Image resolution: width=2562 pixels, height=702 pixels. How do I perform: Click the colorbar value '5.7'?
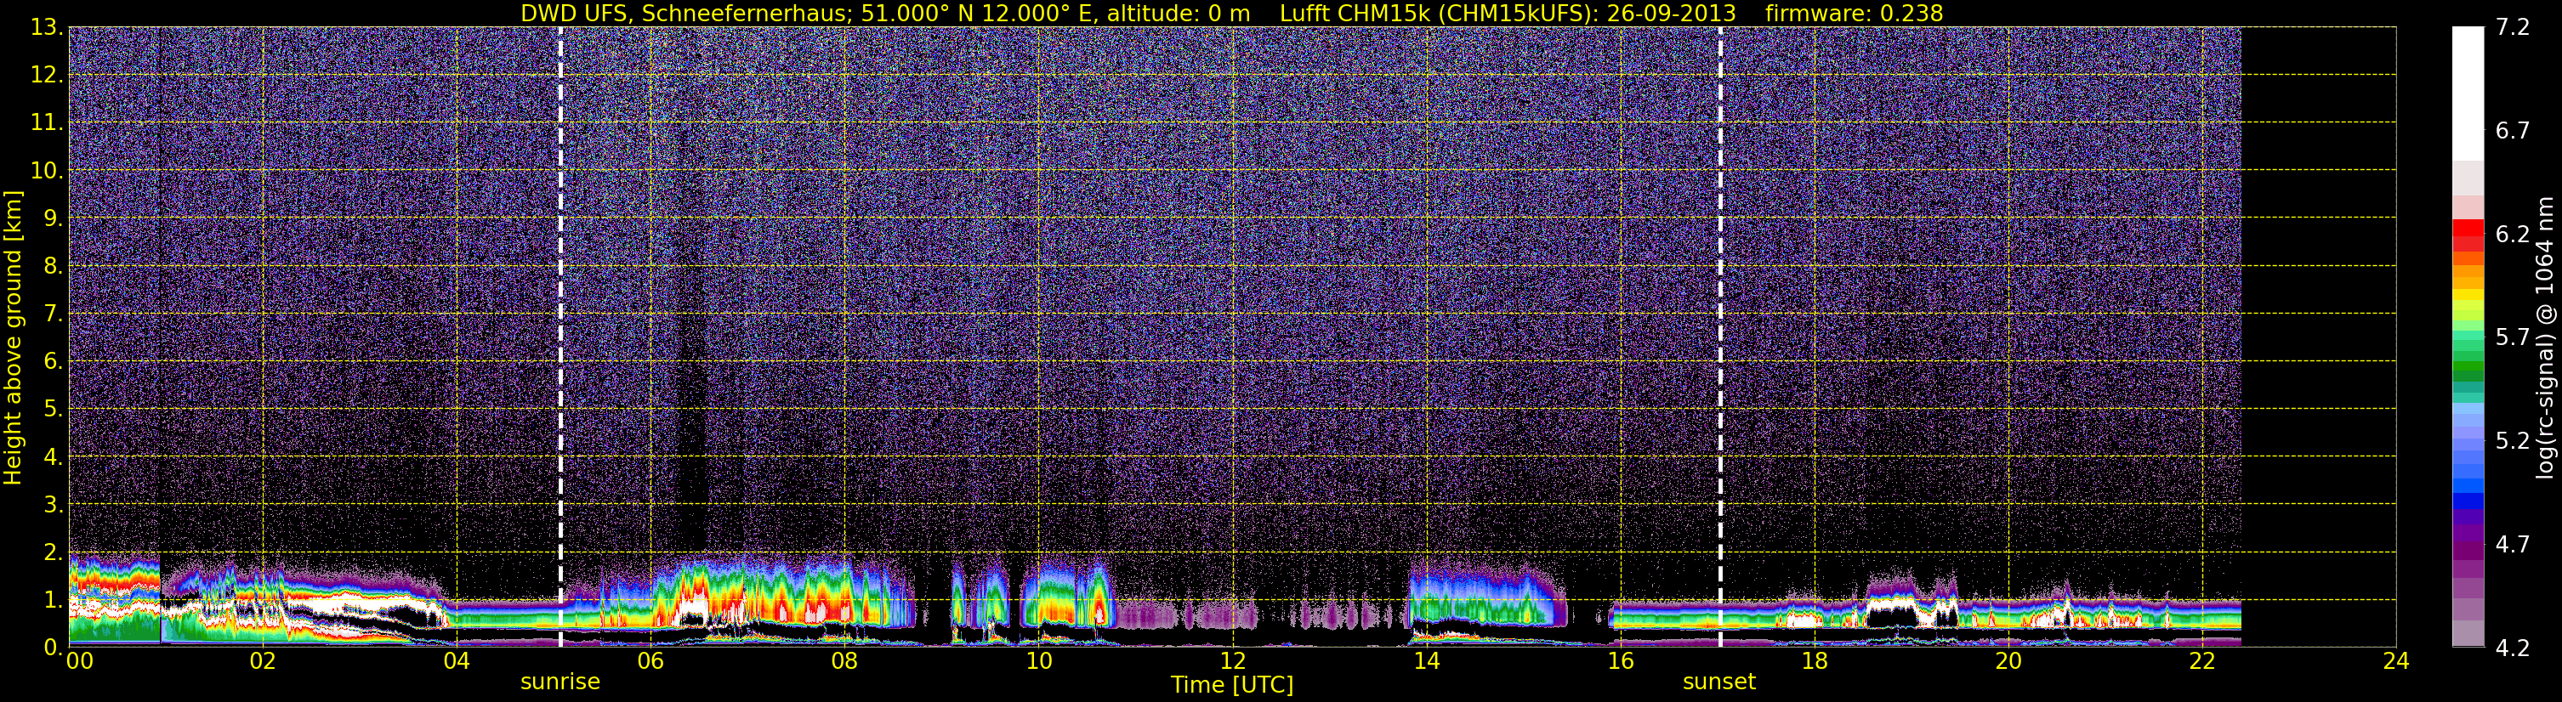click(x=2513, y=338)
